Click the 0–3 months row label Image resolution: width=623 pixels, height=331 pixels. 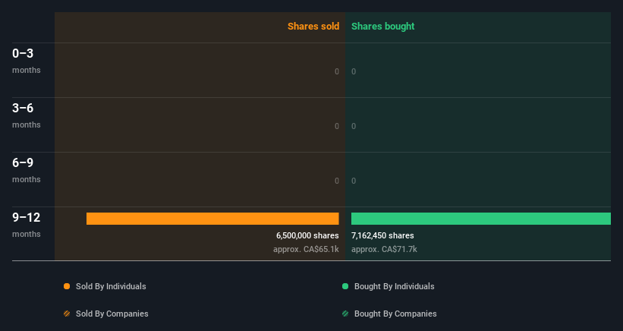27,61
